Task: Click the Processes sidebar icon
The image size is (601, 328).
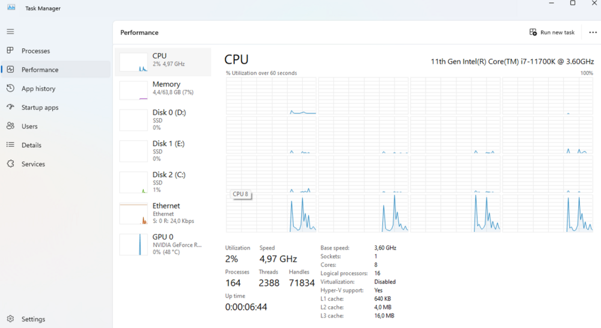Action: (10, 50)
